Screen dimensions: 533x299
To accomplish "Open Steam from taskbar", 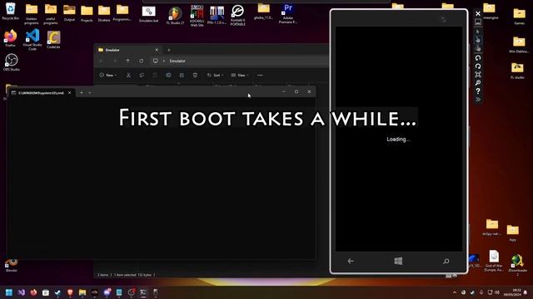I will 57,292.
